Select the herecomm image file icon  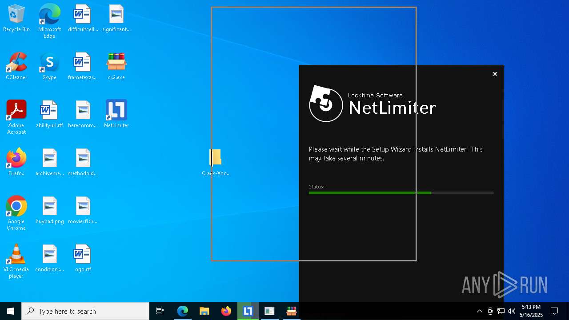tap(83, 115)
